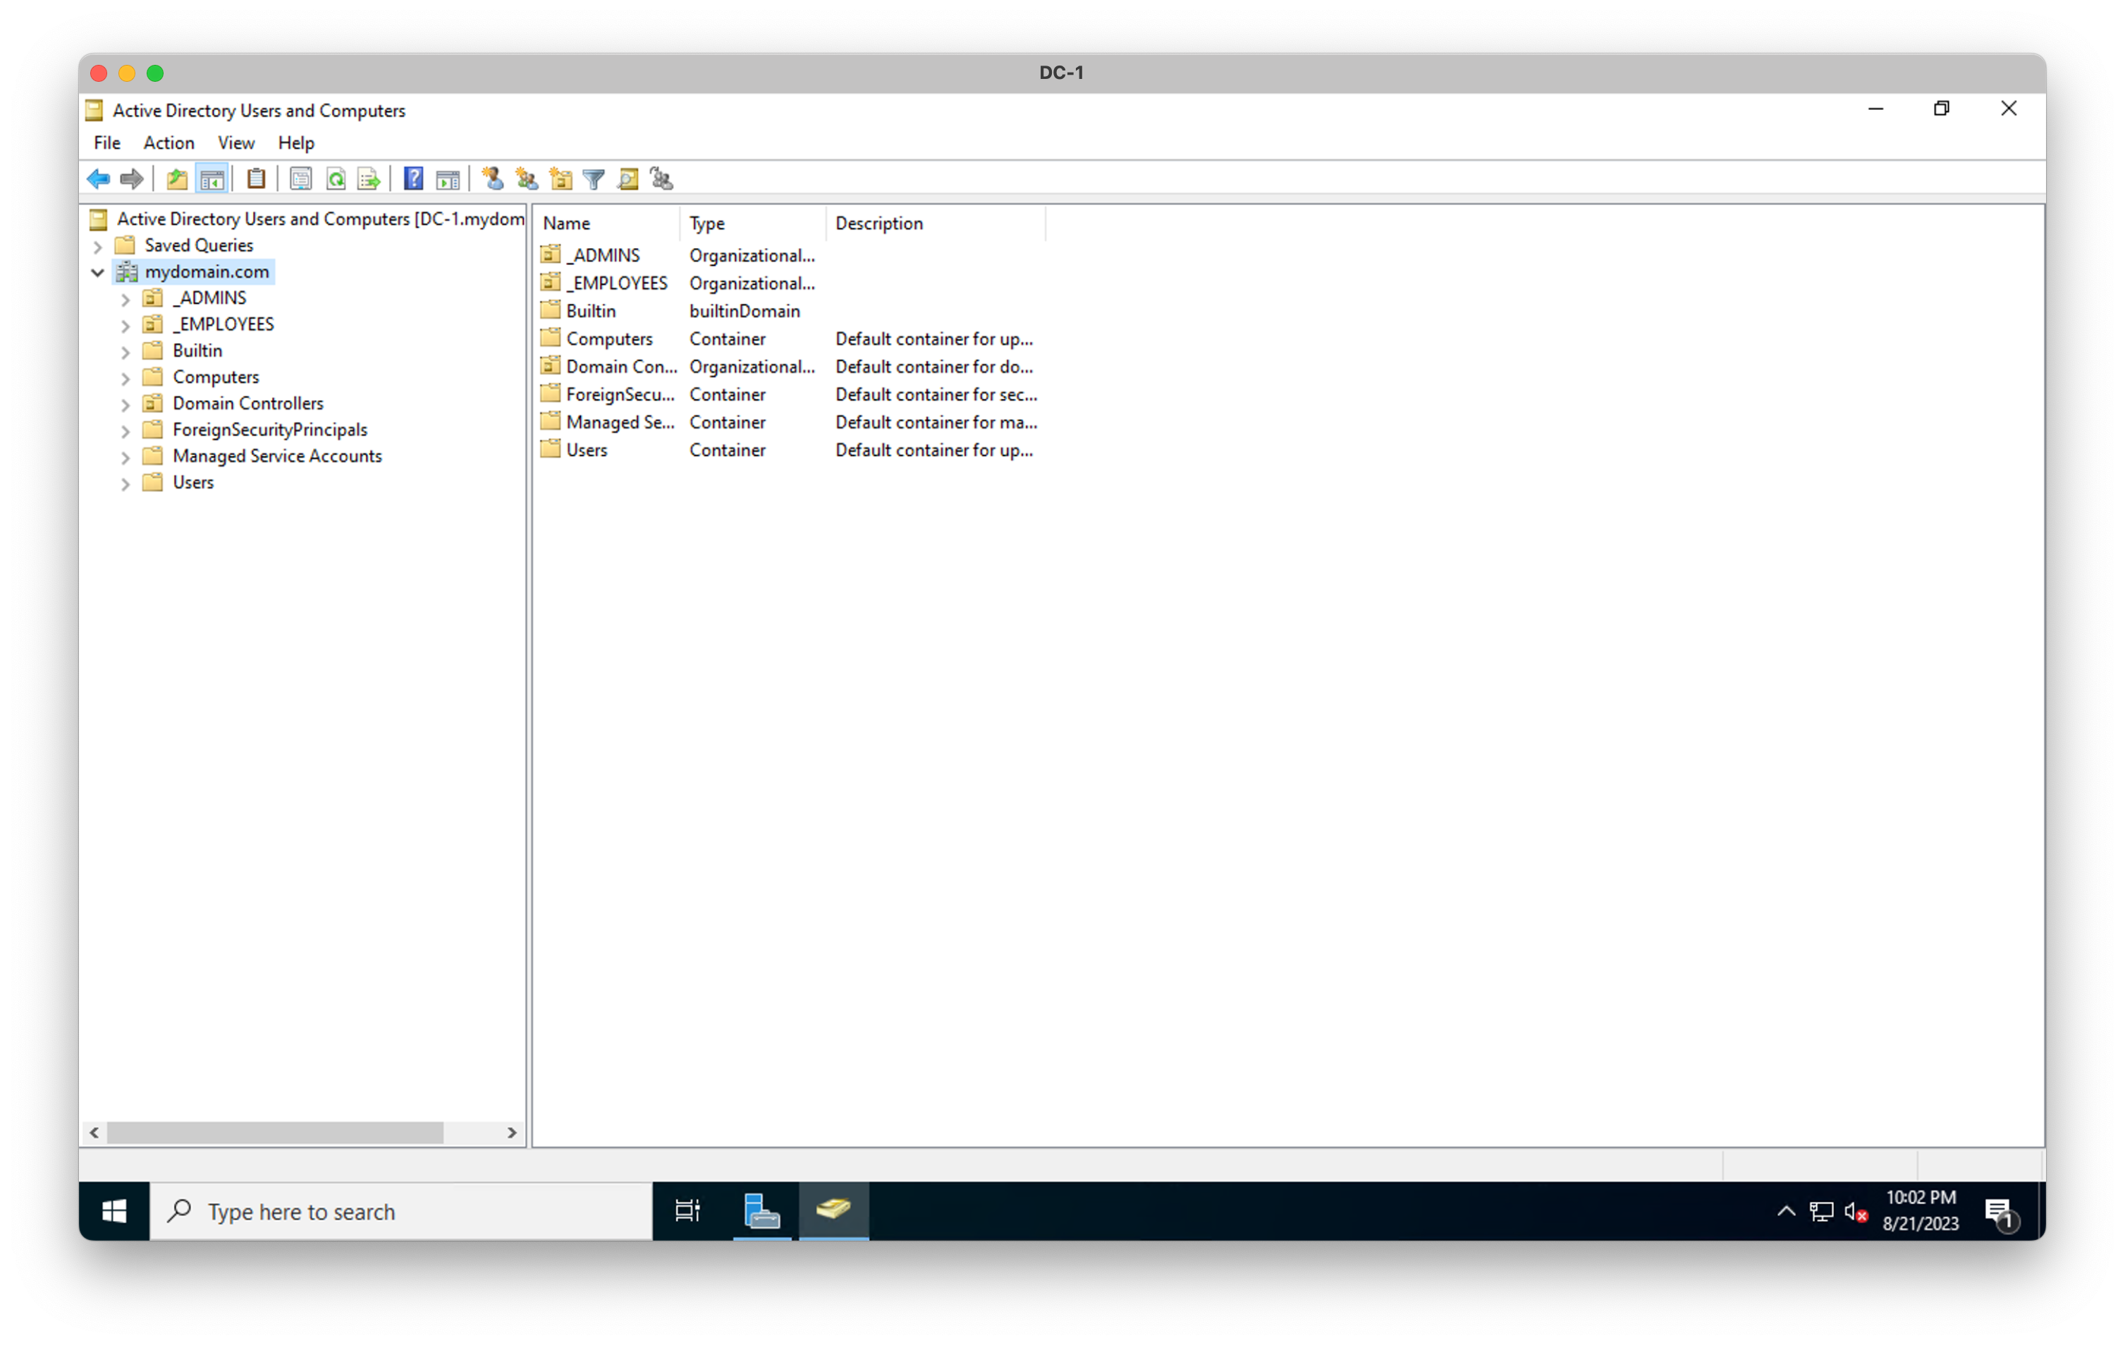Open Help using the question mark icon

tap(412, 178)
